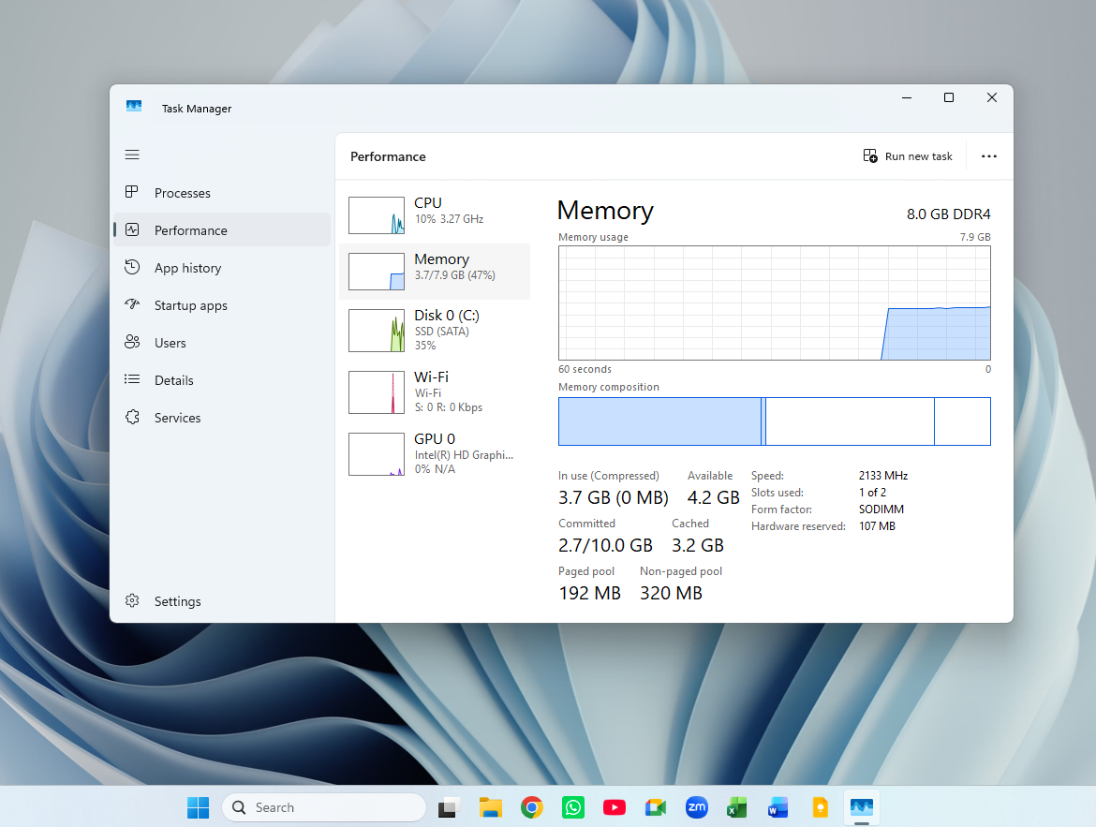Click the Memory heading title

coord(605,211)
